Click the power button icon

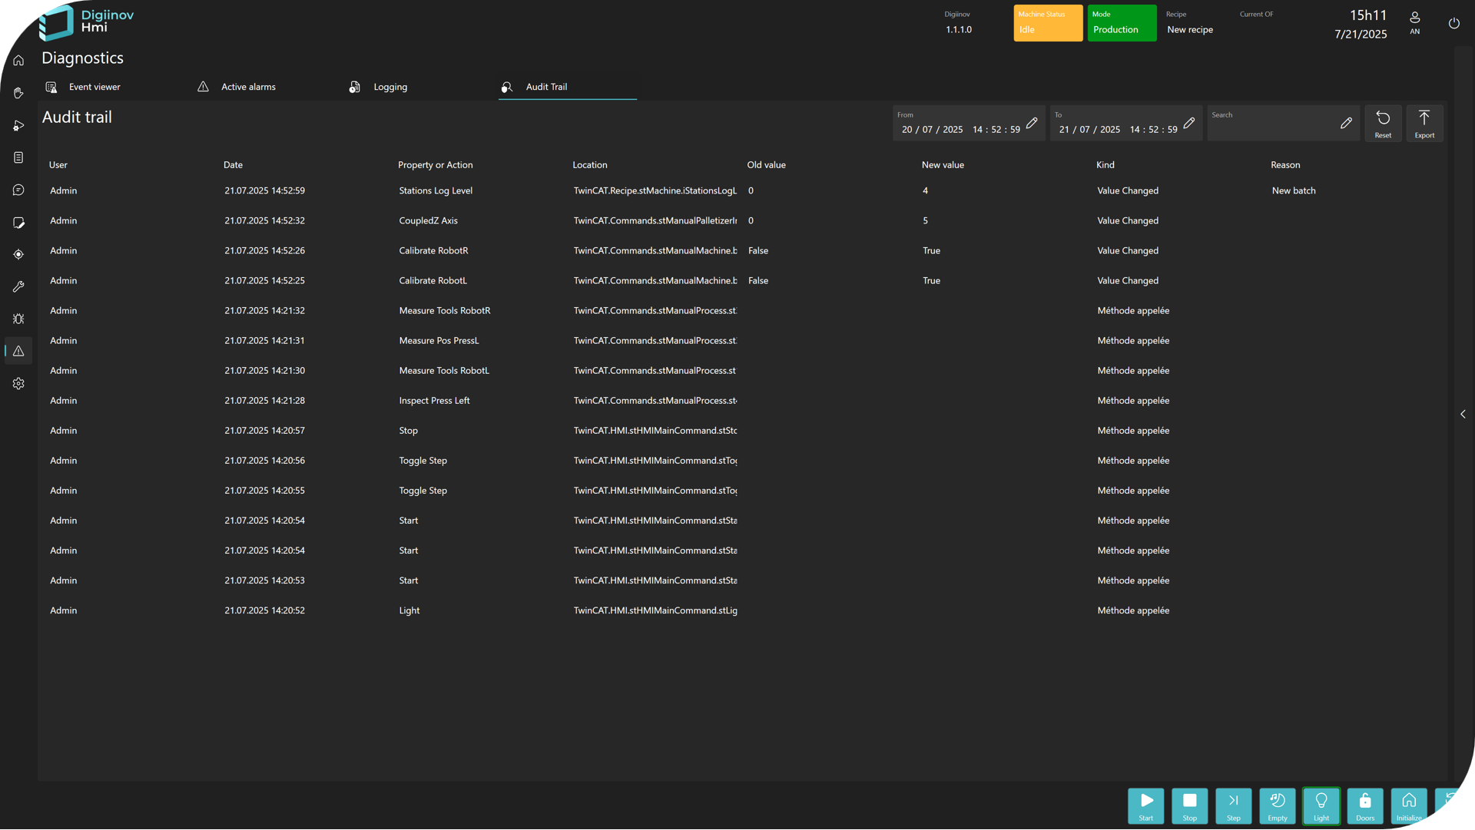[1453, 23]
